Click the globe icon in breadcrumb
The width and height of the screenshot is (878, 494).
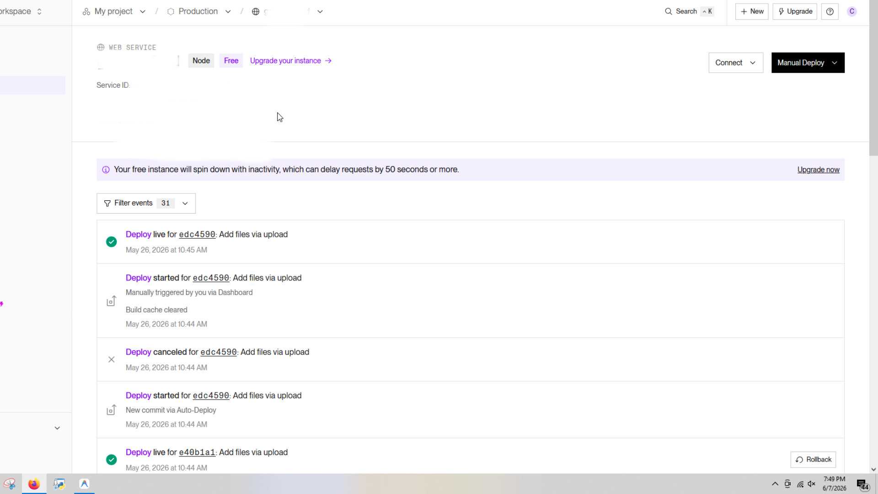pyautogui.click(x=256, y=11)
